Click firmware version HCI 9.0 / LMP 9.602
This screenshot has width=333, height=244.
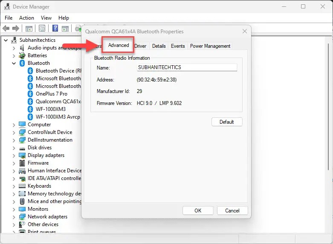coord(159,103)
